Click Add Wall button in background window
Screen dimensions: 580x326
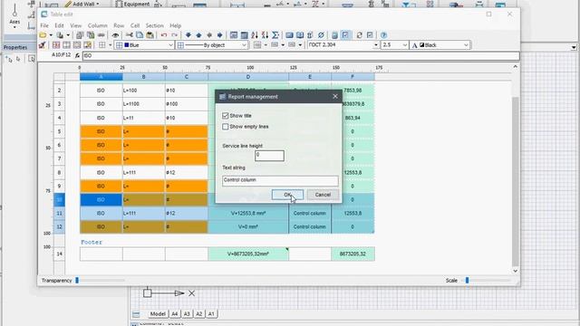[x=82, y=4]
